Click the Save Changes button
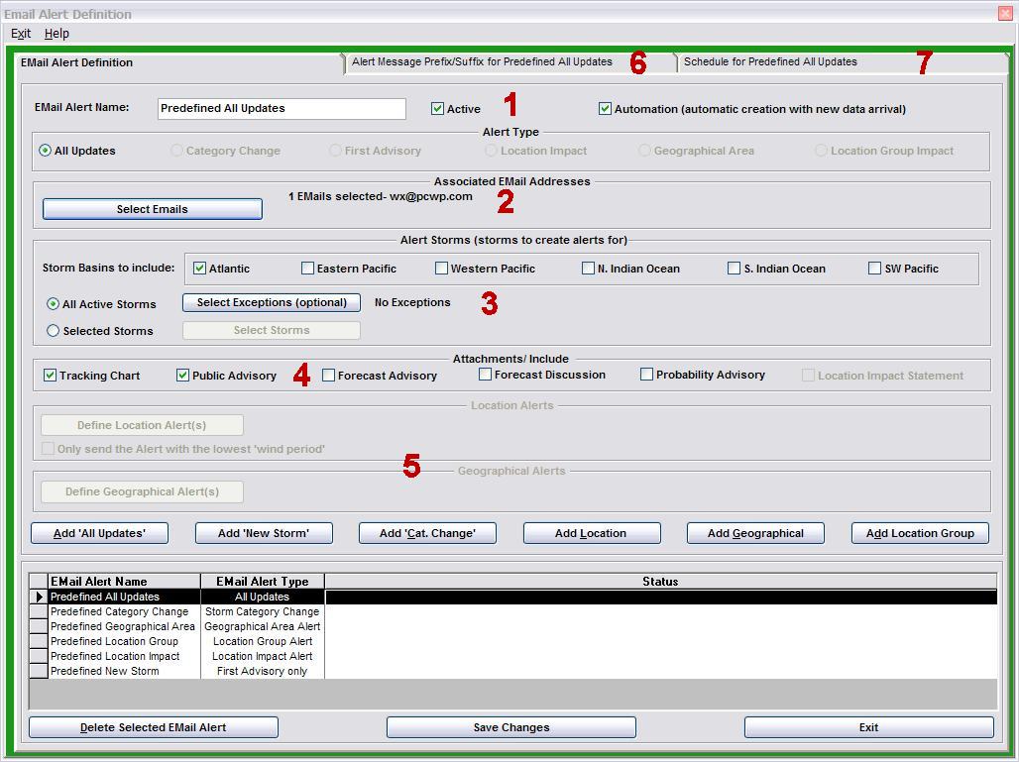 point(510,727)
